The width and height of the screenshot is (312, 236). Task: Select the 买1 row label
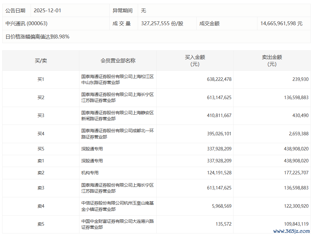click(41, 79)
